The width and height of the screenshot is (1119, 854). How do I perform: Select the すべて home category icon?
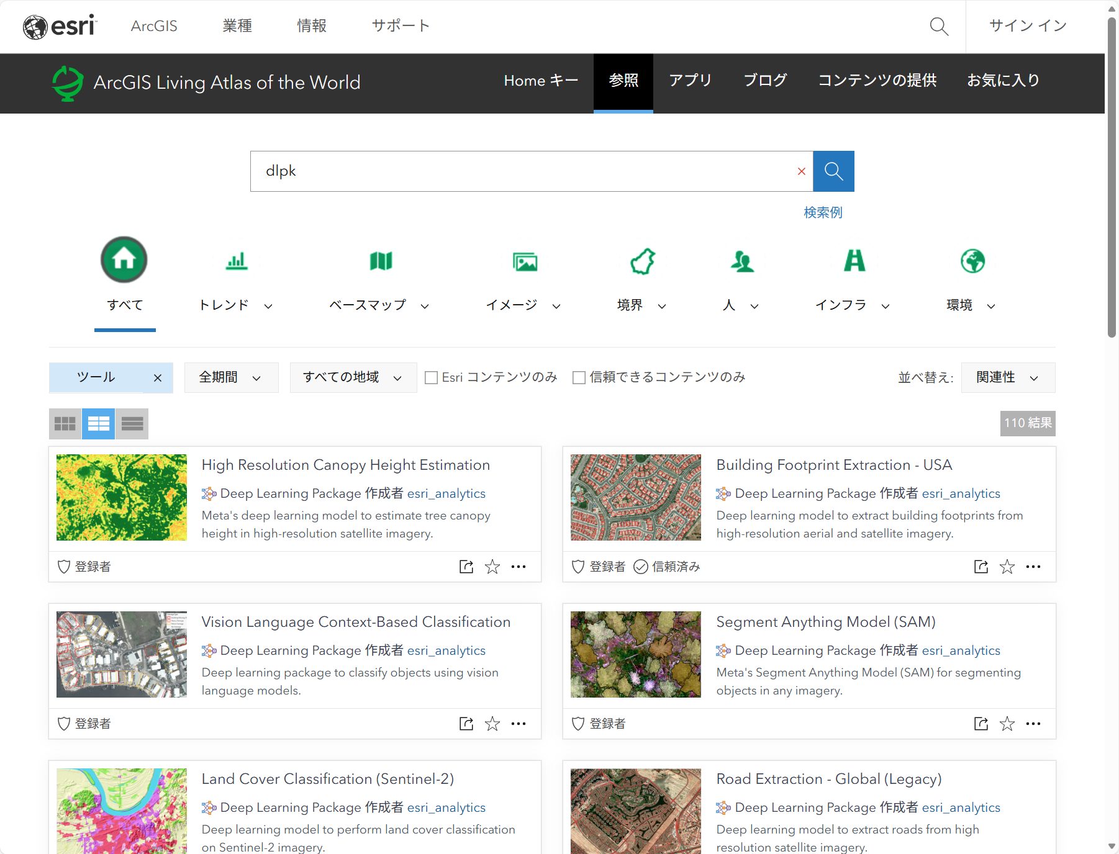click(x=124, y=260)
